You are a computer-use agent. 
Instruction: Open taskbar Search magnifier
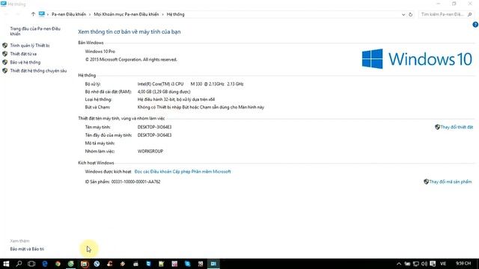19,264
